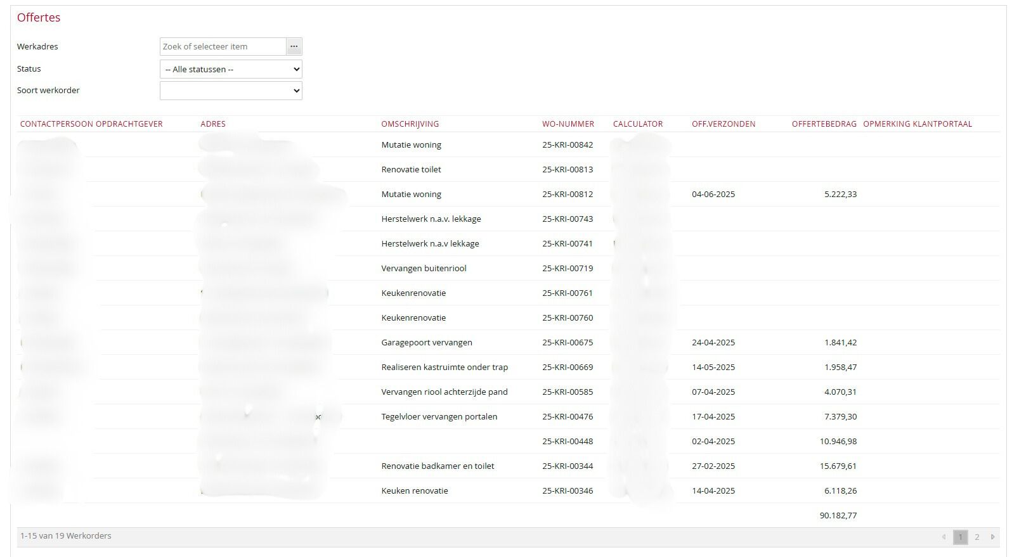
Task: Sort by Offertebedrag column header
Action: click(x=824, y=124)
